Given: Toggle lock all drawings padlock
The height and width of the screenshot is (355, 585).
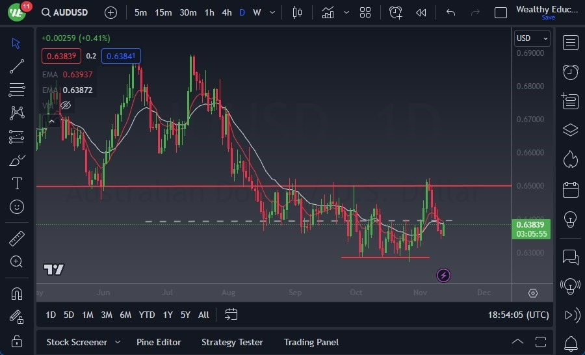Looking at the screenshot, I should 17,341.
